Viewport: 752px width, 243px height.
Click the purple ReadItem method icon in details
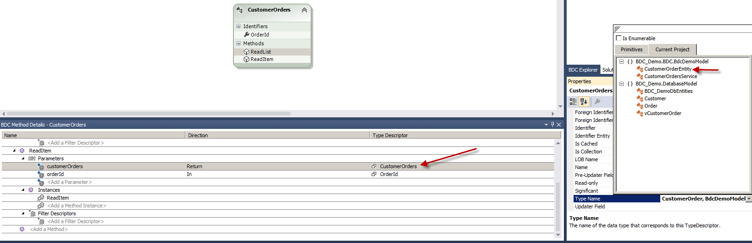point(22,151)
